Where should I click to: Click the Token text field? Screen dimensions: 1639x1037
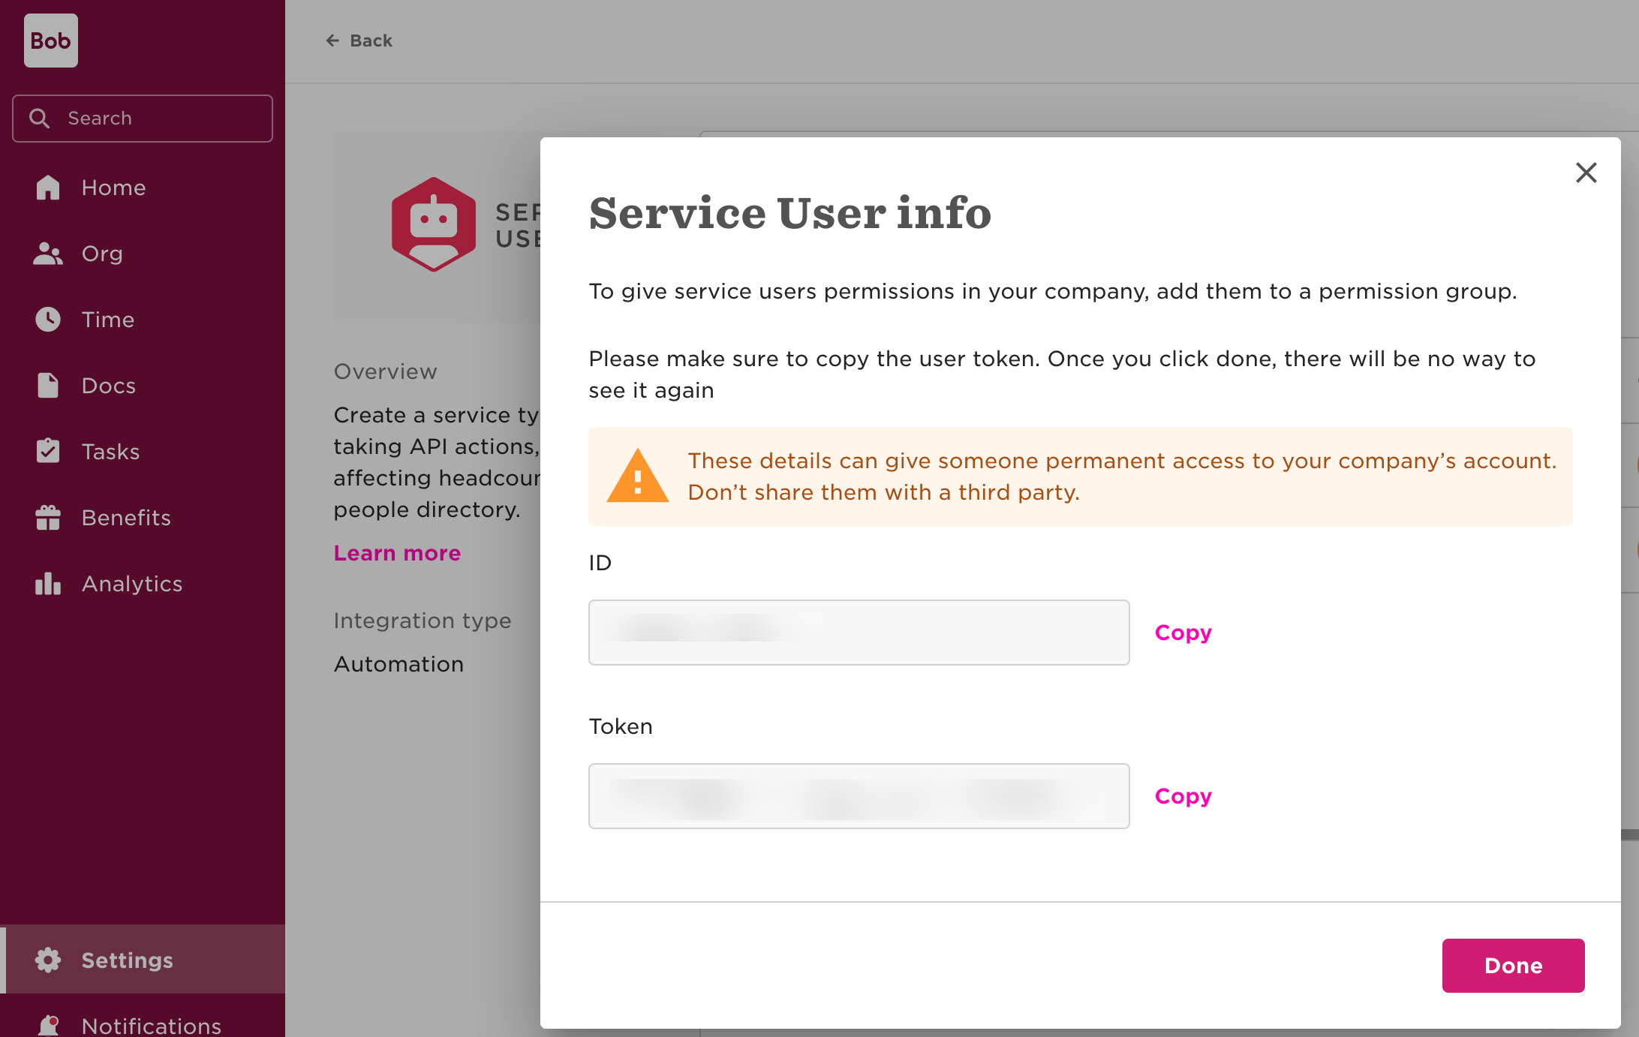click(859, 796)
